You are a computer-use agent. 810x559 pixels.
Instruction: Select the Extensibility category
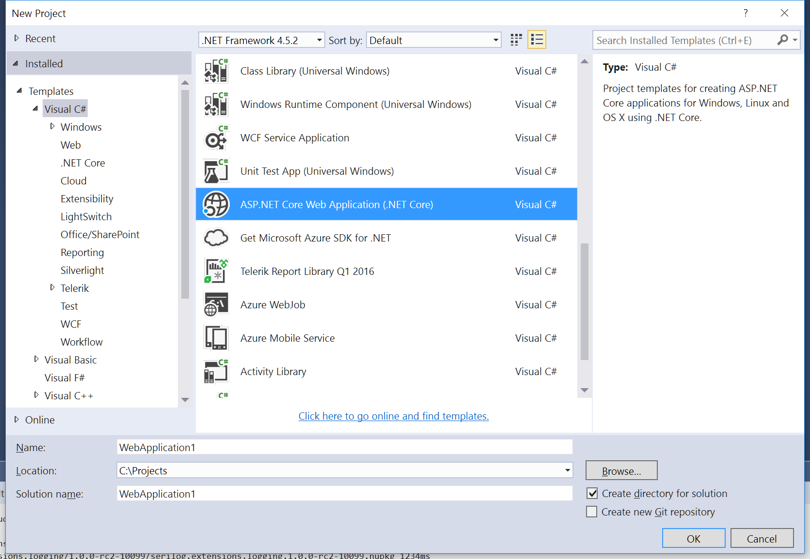point(87,199)
